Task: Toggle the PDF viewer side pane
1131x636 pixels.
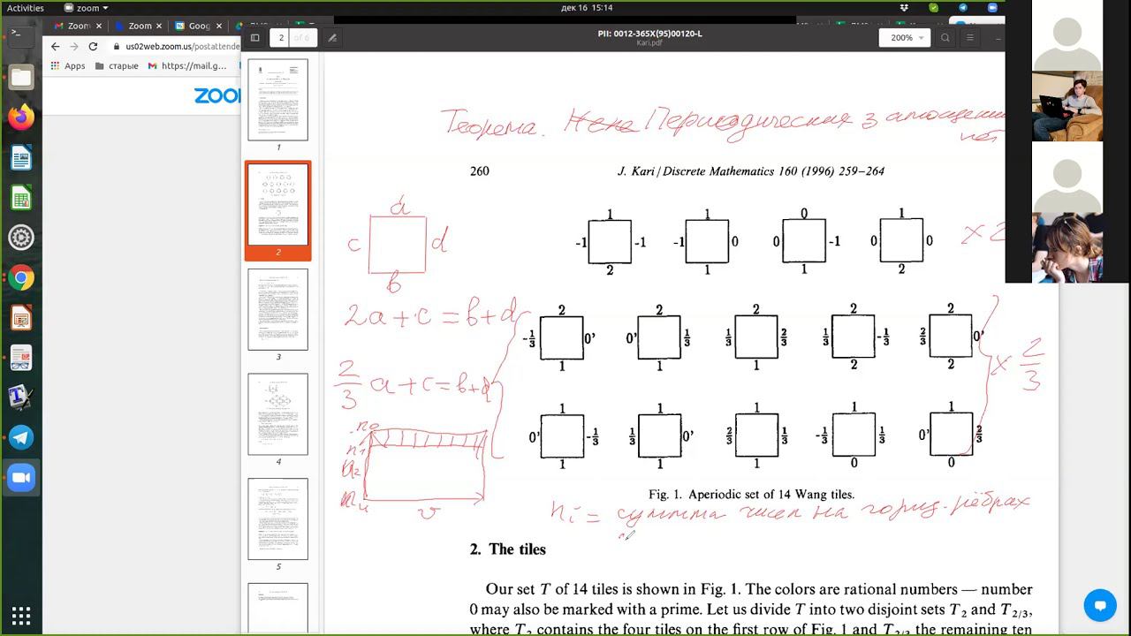Action: click(x=255, y=38)
